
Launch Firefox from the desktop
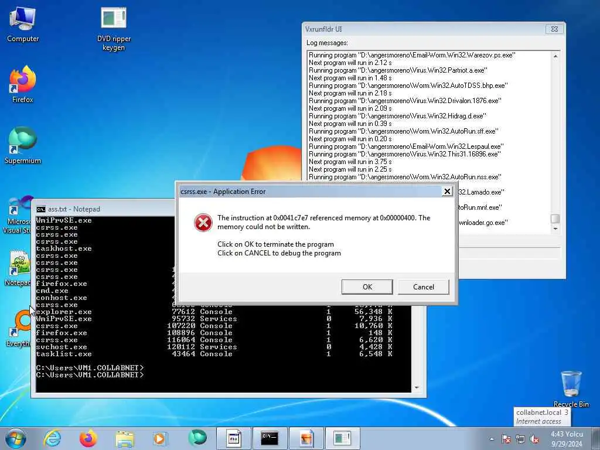23,85
